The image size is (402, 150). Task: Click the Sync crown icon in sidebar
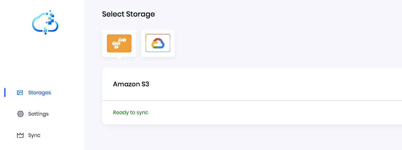pos(20,135)
